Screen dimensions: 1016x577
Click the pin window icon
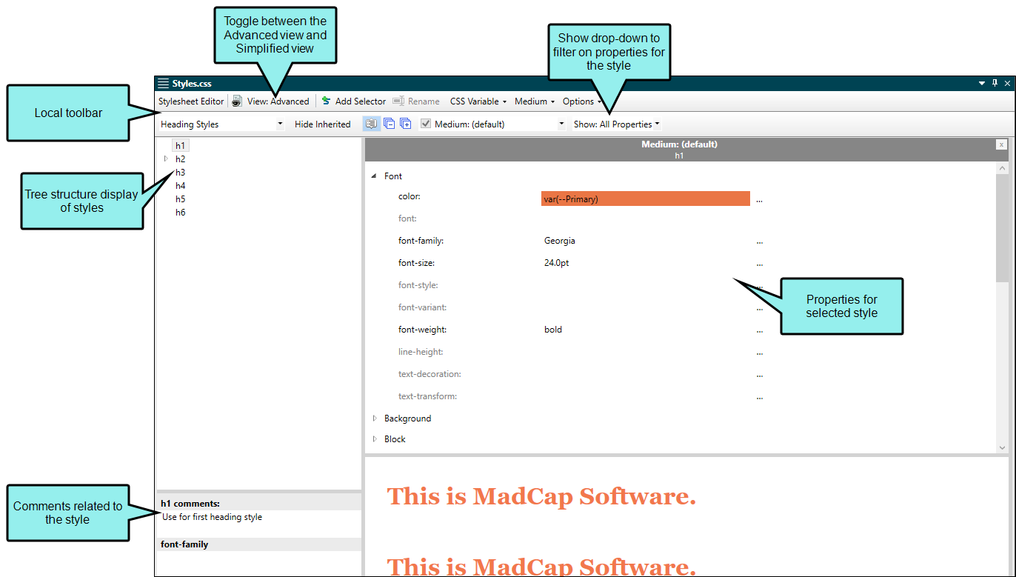pyautogui.click(x=995, y=84)
